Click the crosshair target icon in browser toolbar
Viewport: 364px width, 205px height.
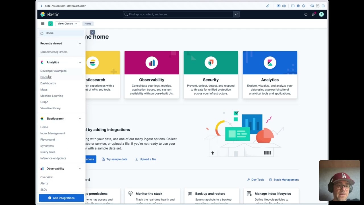[x=304, y=6]
